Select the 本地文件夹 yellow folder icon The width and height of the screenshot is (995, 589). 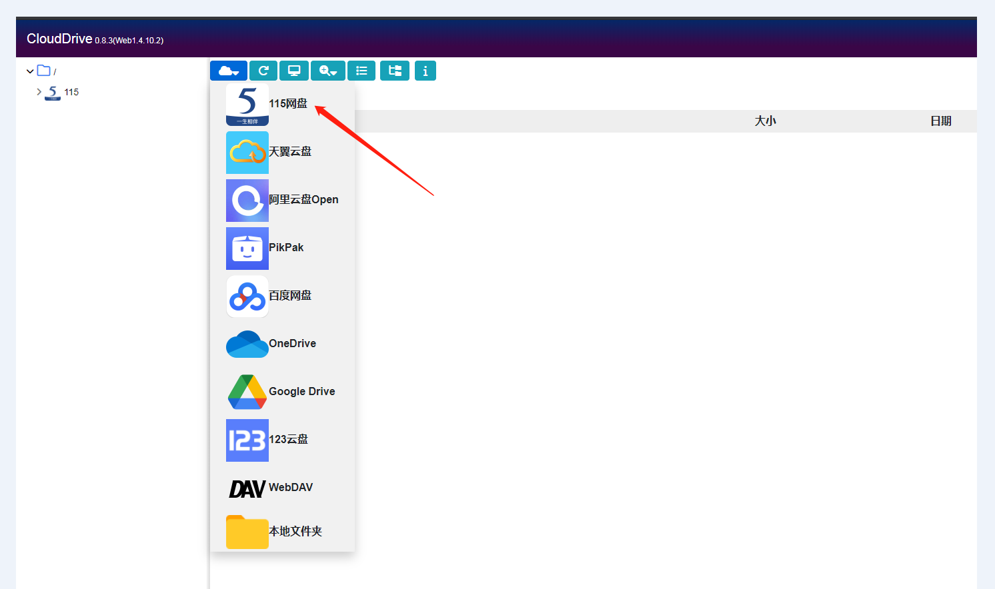click(x=247, y=532)
